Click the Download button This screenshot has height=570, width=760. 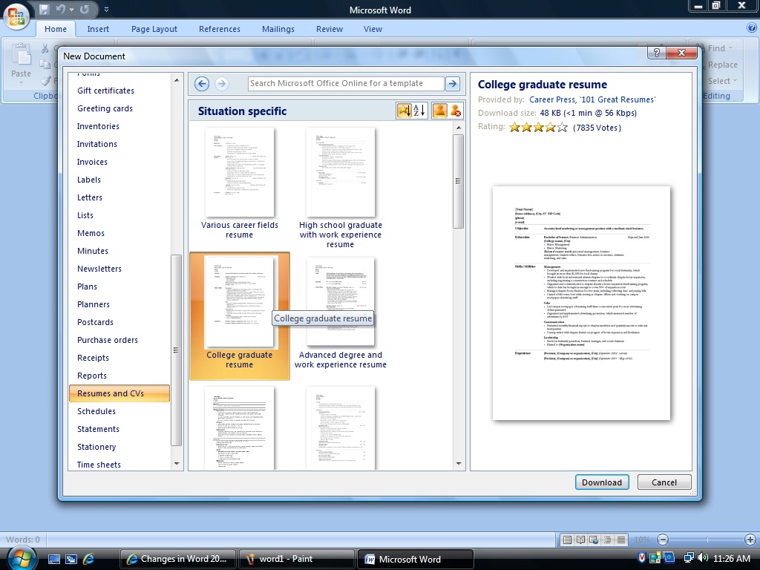(x=602, y=482)
